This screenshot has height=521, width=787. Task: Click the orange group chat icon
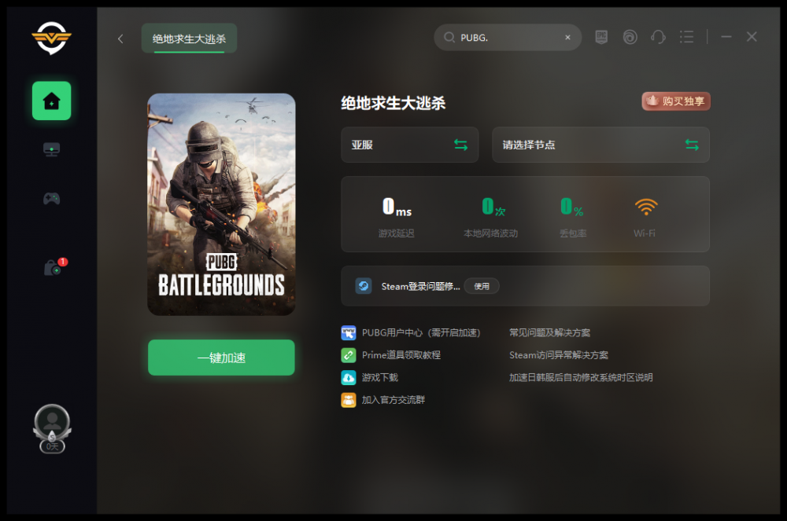click(x=349, y=400)
